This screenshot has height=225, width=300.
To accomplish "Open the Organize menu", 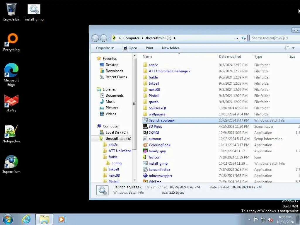I will 105,48.
